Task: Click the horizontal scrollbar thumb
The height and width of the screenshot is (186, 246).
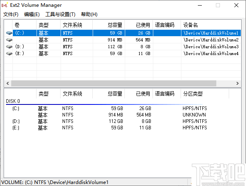Action: (x=114, y=83)
